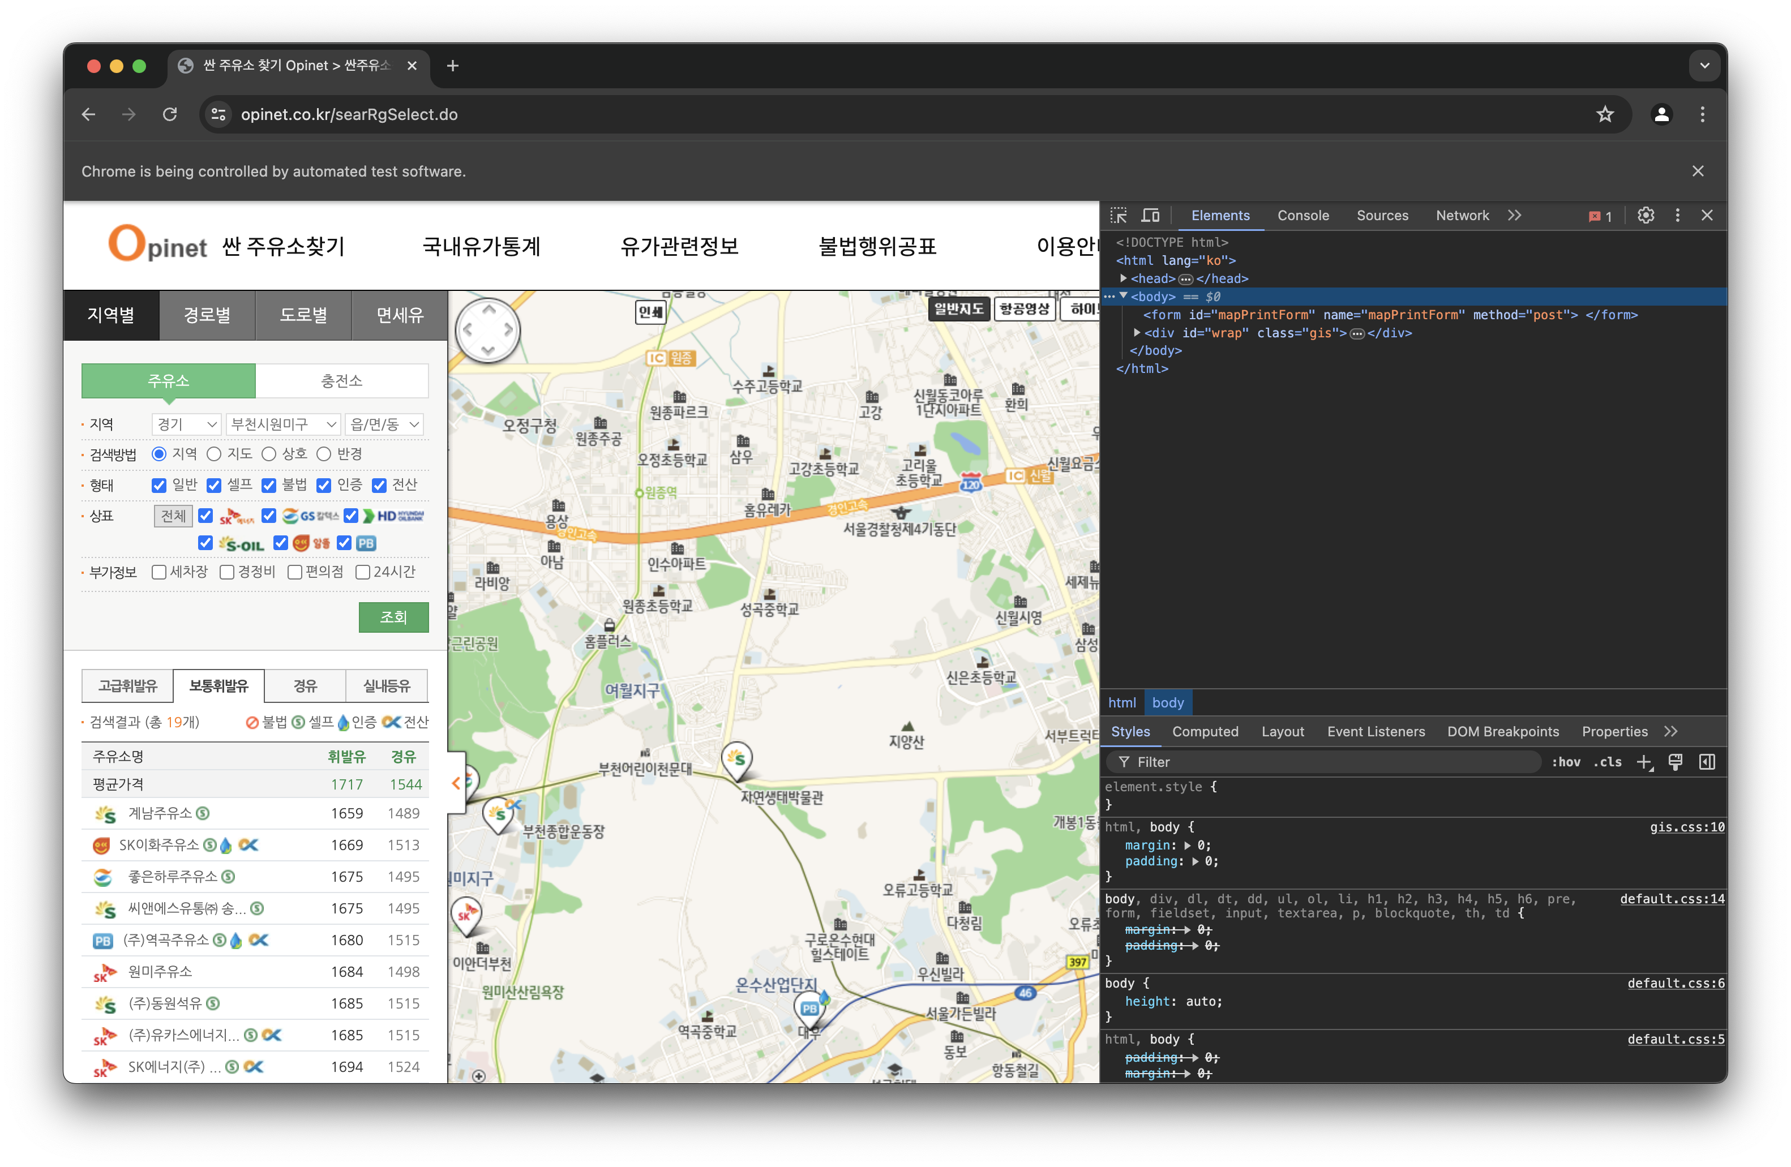Click the S-OIL marker near 자연생태박물관
The width and height of the screenshot is (1791, 1167).
point(738,758)
